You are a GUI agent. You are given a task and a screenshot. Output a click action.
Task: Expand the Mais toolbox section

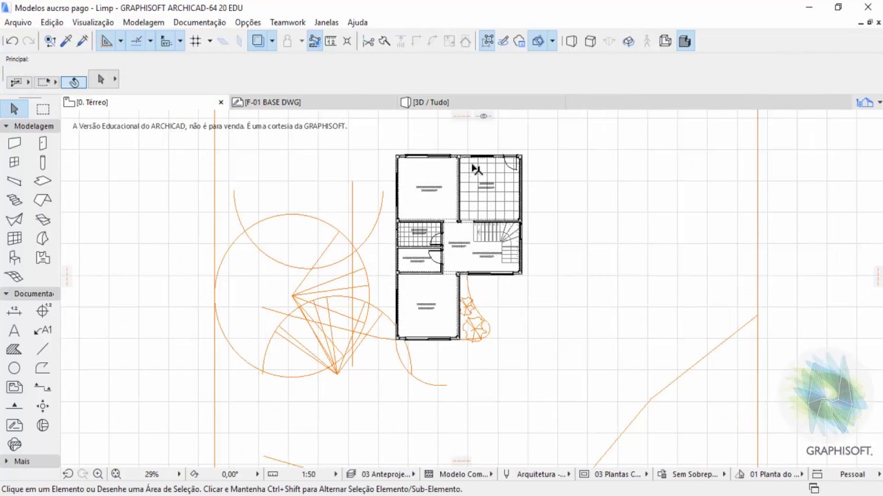point(6,461)
